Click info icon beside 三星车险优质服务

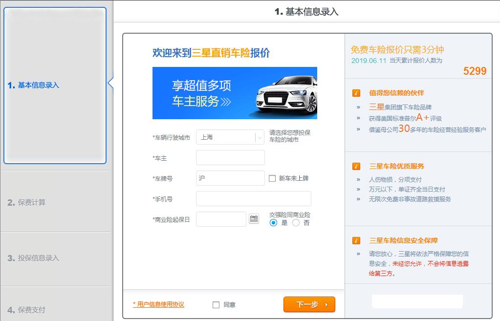356,166
